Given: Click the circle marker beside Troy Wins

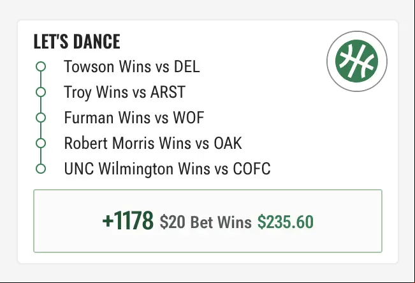Looking at the screenshot, I should (41, 92).
